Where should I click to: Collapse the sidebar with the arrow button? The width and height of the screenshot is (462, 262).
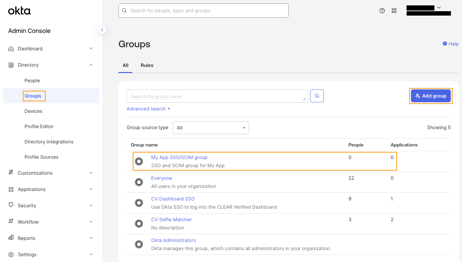pos(102,30)
